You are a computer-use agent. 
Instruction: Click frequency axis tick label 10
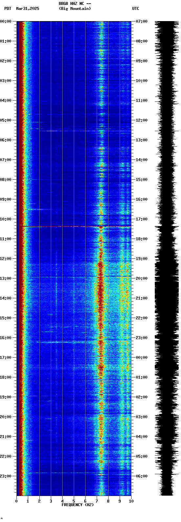click(x=131, y=501)
